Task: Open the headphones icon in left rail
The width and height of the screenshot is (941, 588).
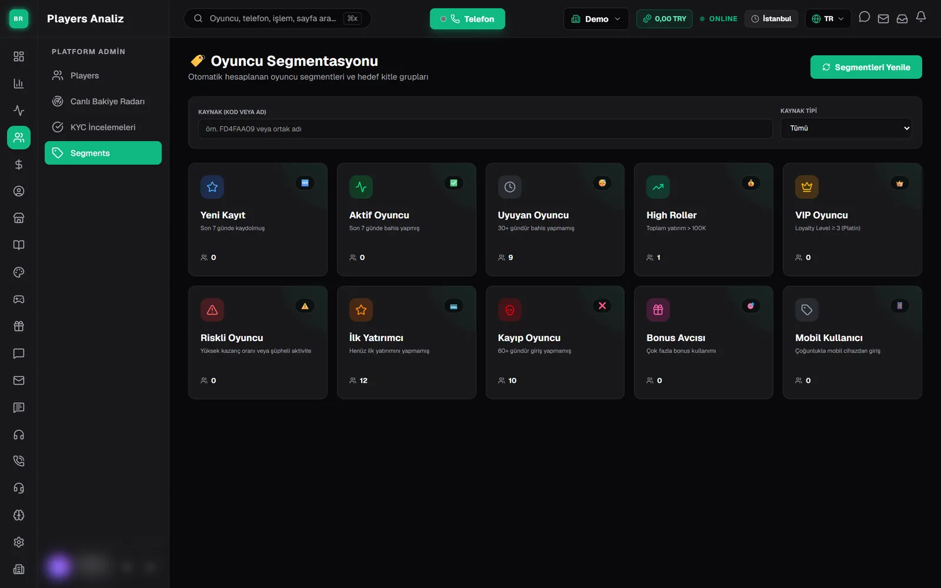Action: pyautogui.click(x=19, y=435)
